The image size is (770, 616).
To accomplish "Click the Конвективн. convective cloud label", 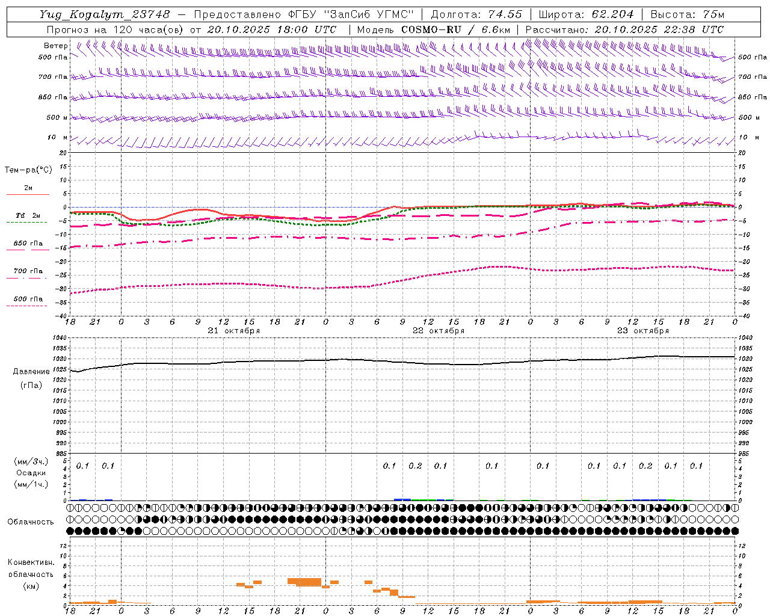I will [31, 562].
